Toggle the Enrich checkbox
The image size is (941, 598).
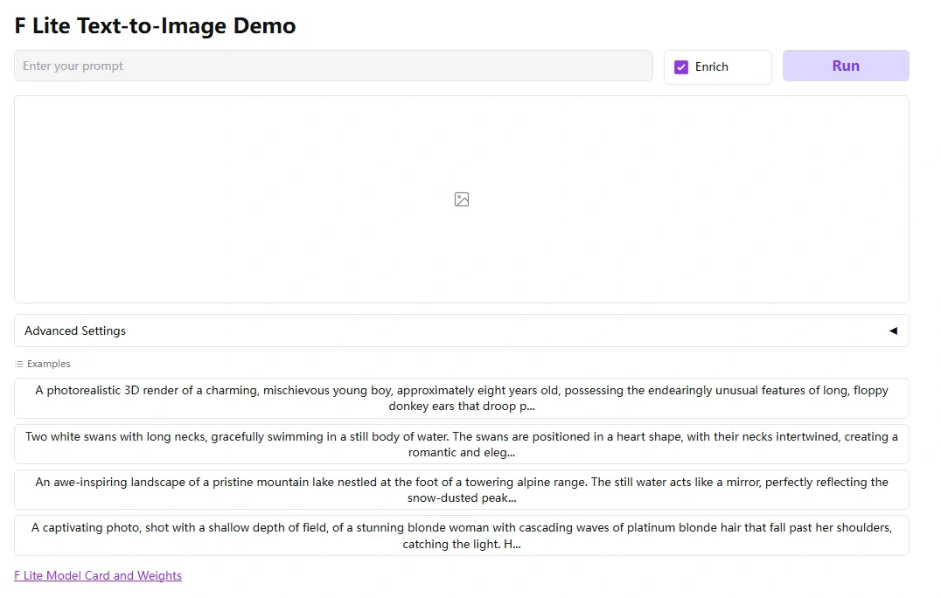pos(681,66)
